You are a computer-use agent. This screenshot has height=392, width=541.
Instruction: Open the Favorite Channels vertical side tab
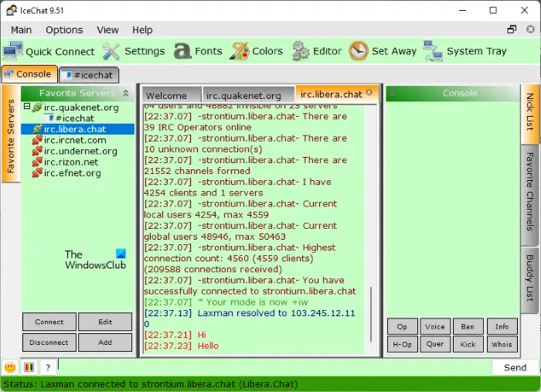click(529, 196)
